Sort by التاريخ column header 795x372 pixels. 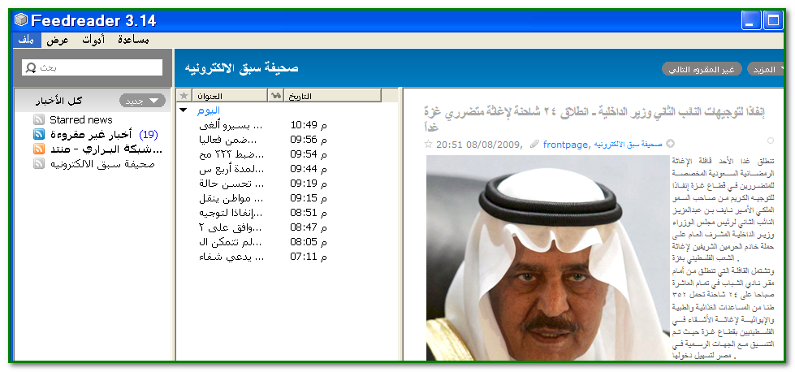tap(333, 95)
